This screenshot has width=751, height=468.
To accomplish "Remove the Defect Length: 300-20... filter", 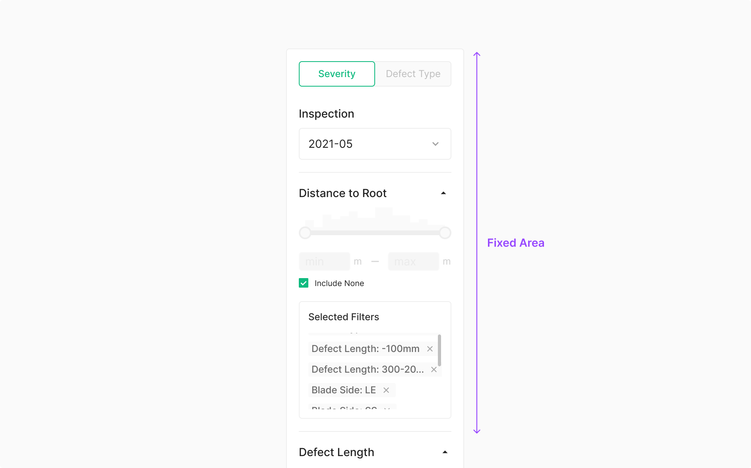I will pyautogui.click(x=434, y=369).
